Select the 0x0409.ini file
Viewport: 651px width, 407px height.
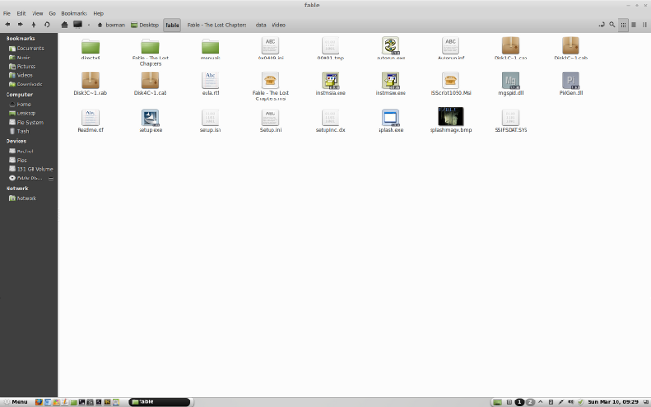coord(271,49)
